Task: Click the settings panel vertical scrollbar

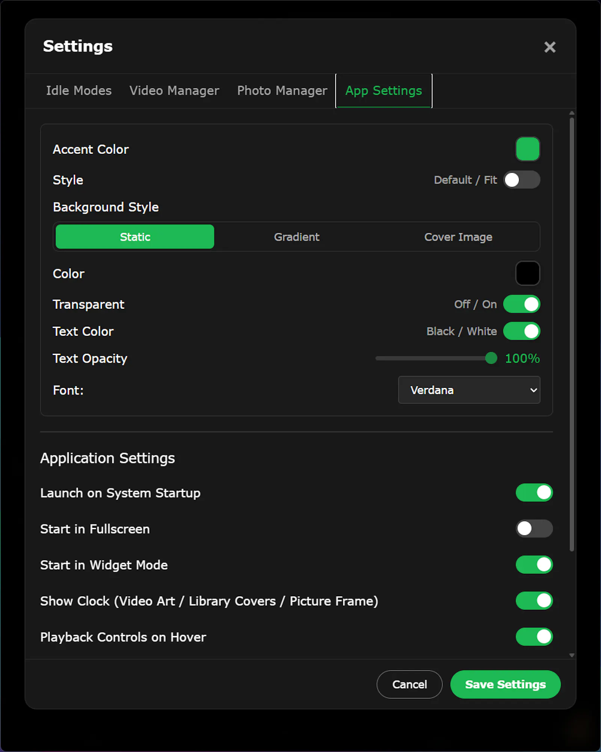Action: [x=572, y=334]
